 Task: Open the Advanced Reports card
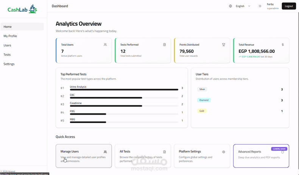click(261, 156)
